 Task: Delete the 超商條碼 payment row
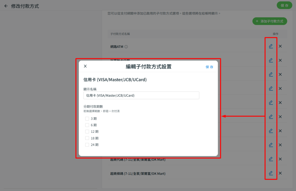(280, 173)
